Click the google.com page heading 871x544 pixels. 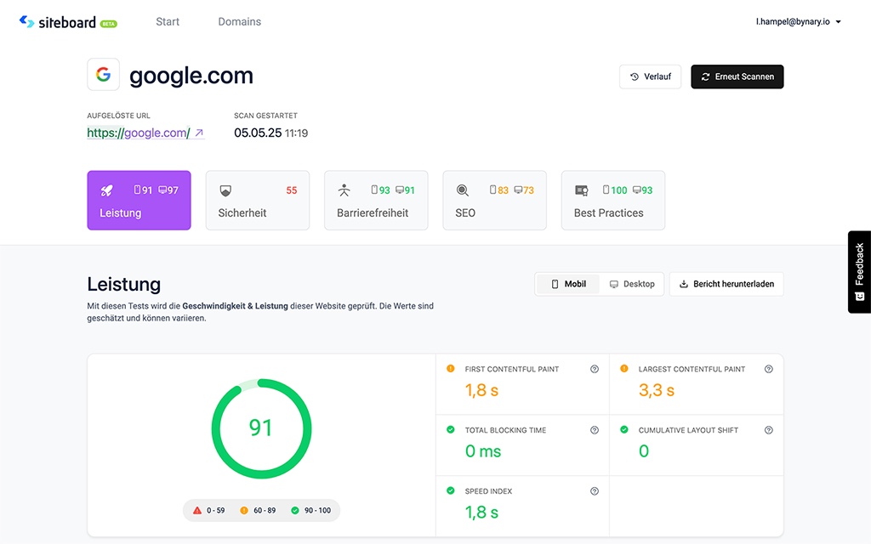click(x=191, y=76)
